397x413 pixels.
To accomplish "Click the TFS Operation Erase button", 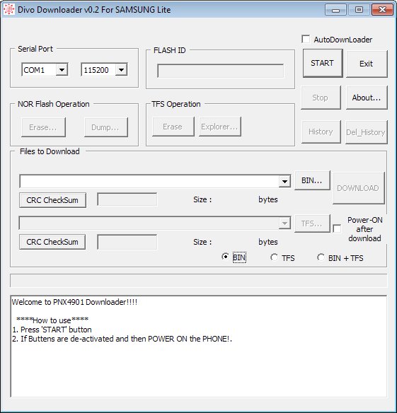I will 173,127.
